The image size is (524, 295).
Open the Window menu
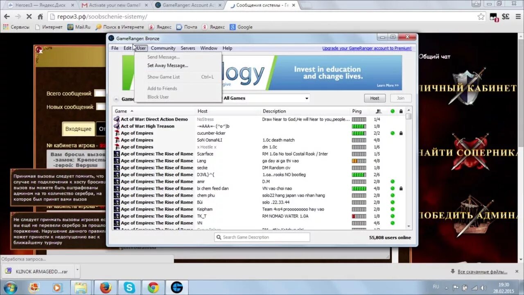click(209, 48)
